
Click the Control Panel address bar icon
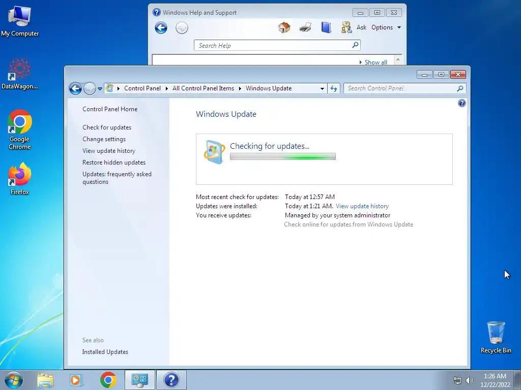[x=109, y=88]
